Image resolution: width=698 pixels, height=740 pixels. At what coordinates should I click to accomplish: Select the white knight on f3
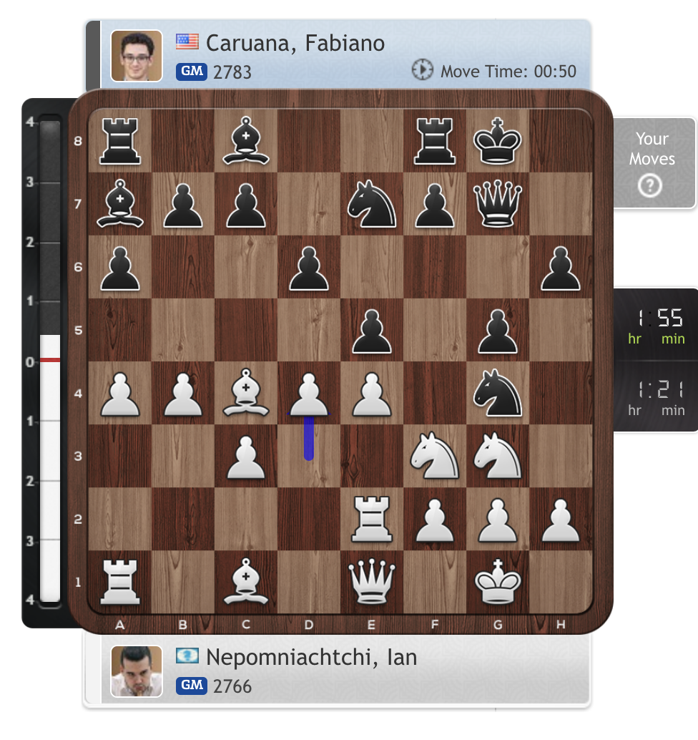(434, 456)
